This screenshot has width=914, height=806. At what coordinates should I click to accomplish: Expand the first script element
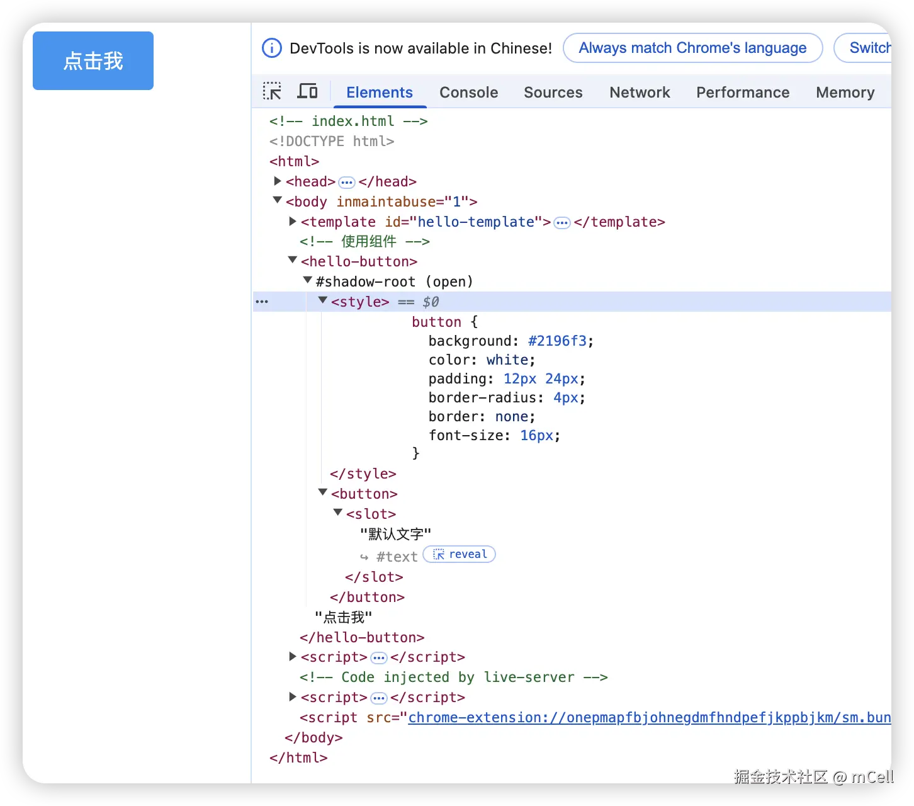(293, 657)
